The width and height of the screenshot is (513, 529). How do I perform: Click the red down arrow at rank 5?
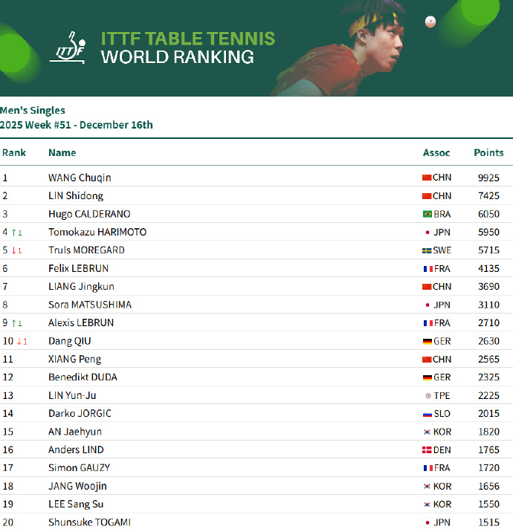pos(14,250)
